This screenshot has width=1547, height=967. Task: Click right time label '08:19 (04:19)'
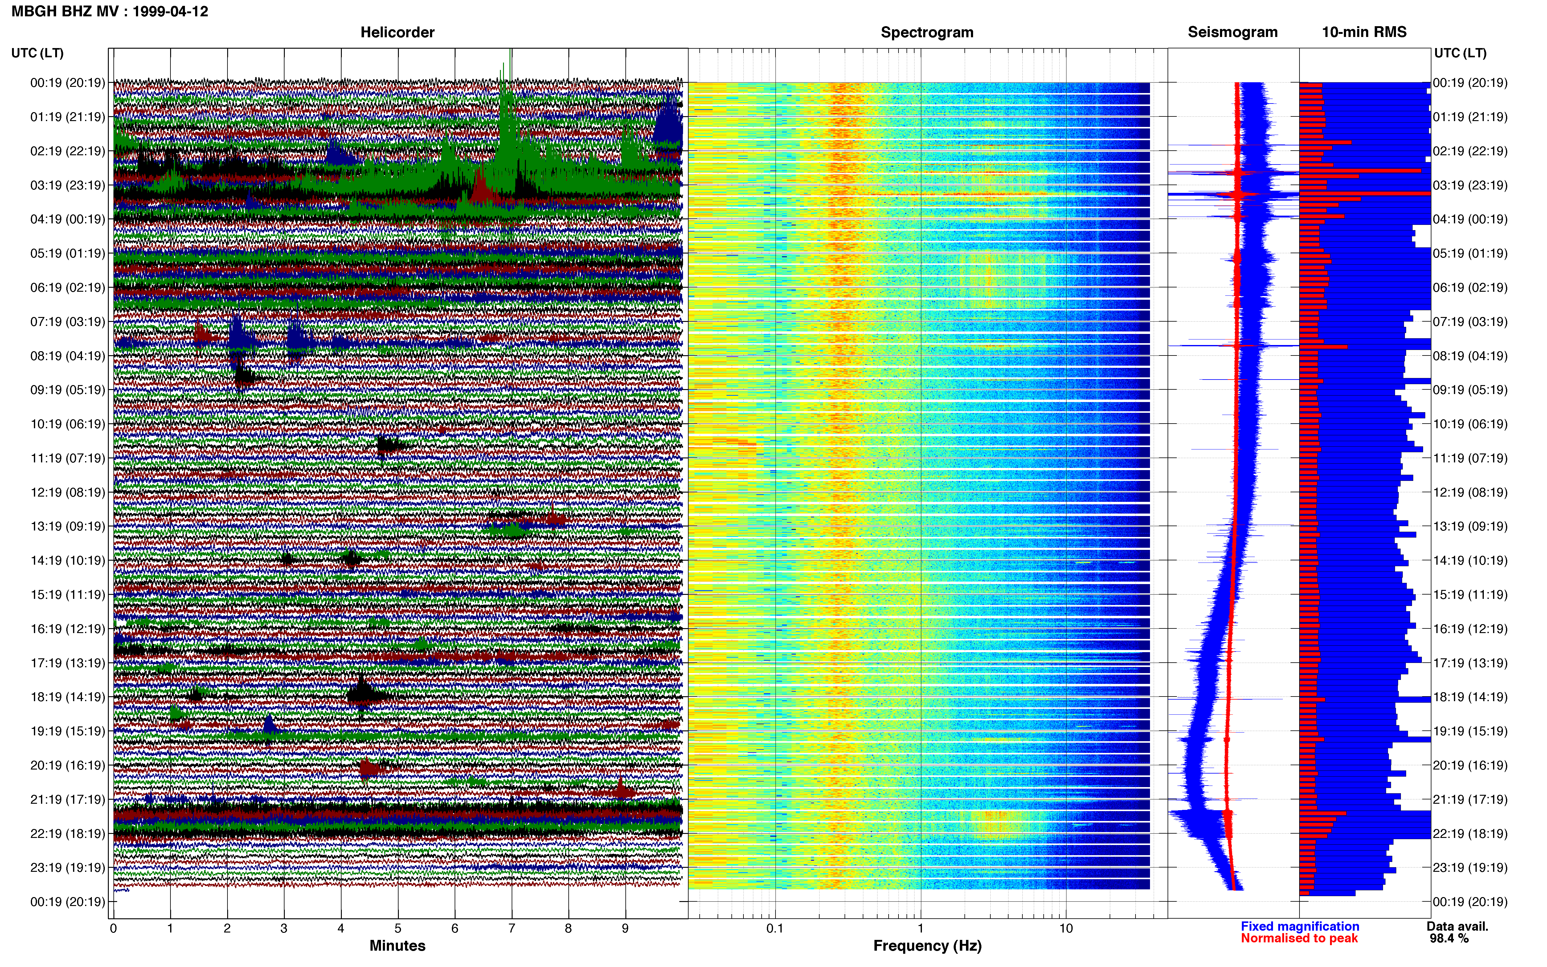(x=1470, y=356)
